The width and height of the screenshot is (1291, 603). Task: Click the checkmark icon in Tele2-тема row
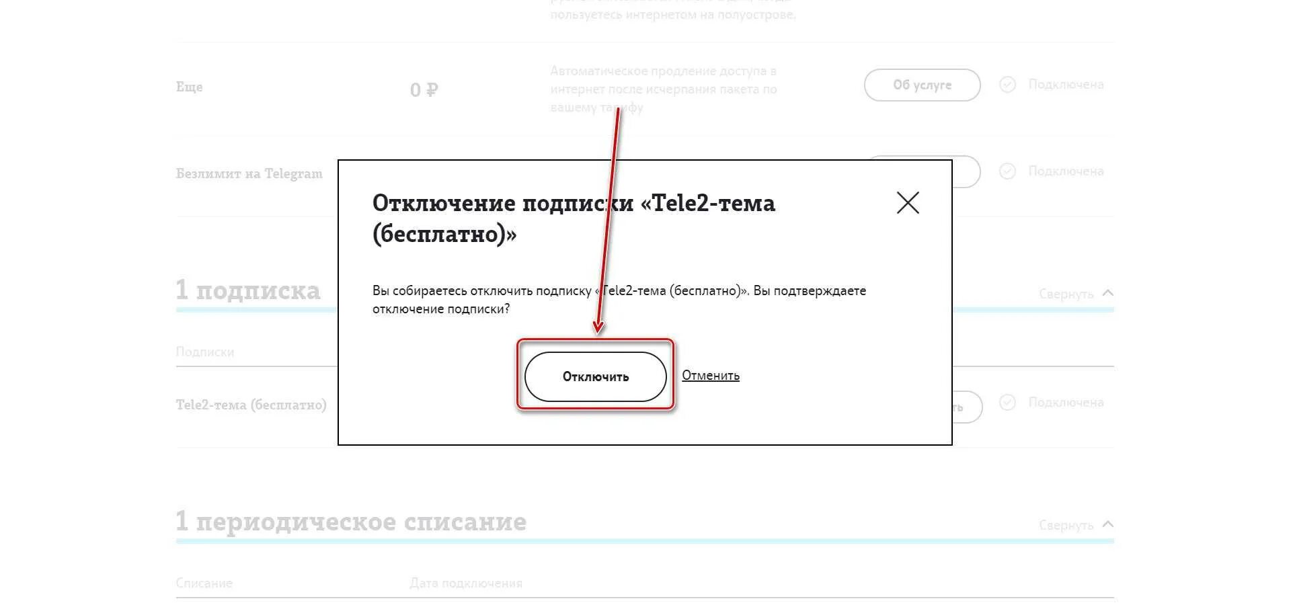1007,402
